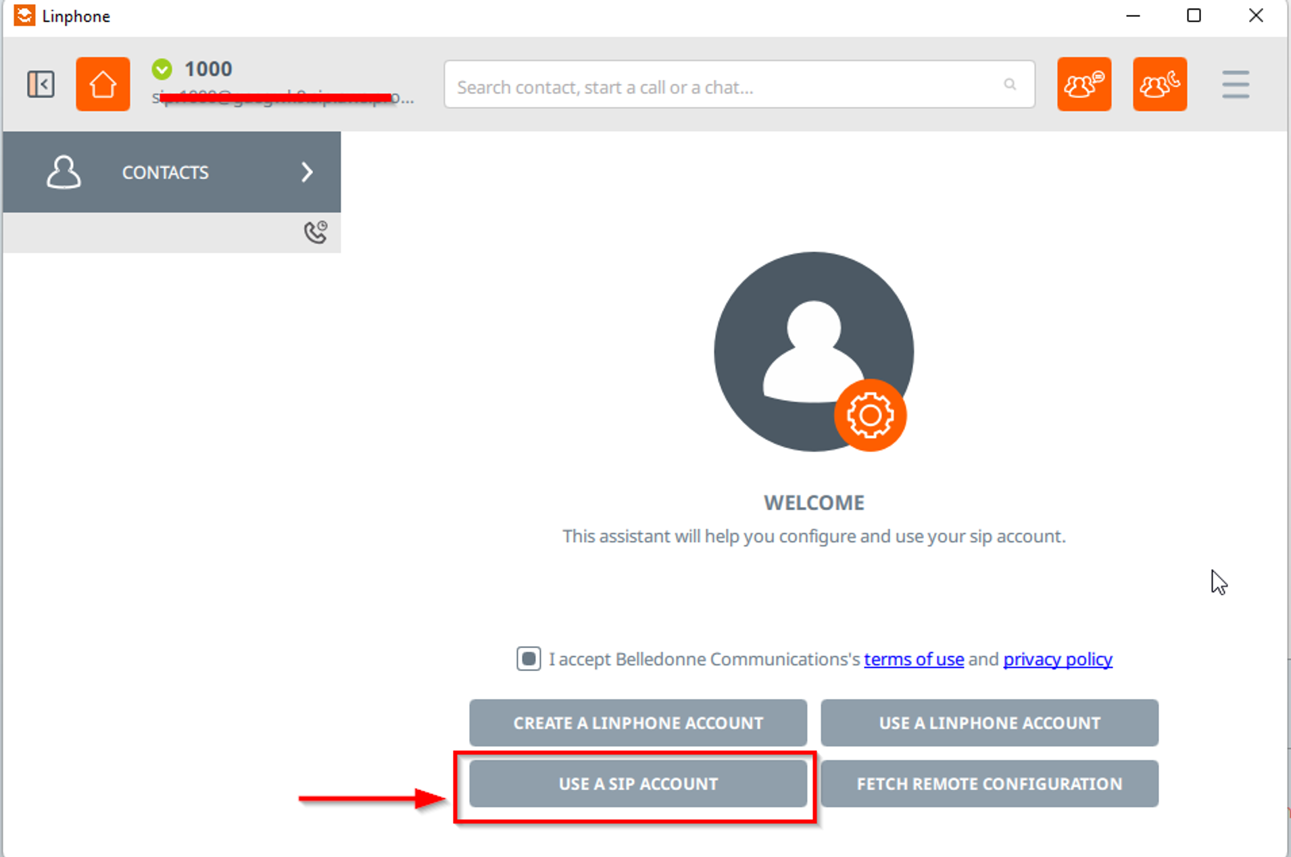Toggle the terms acceptance checkbox
The height and width of the screenshot is (857, 1291).
point(529,658)
